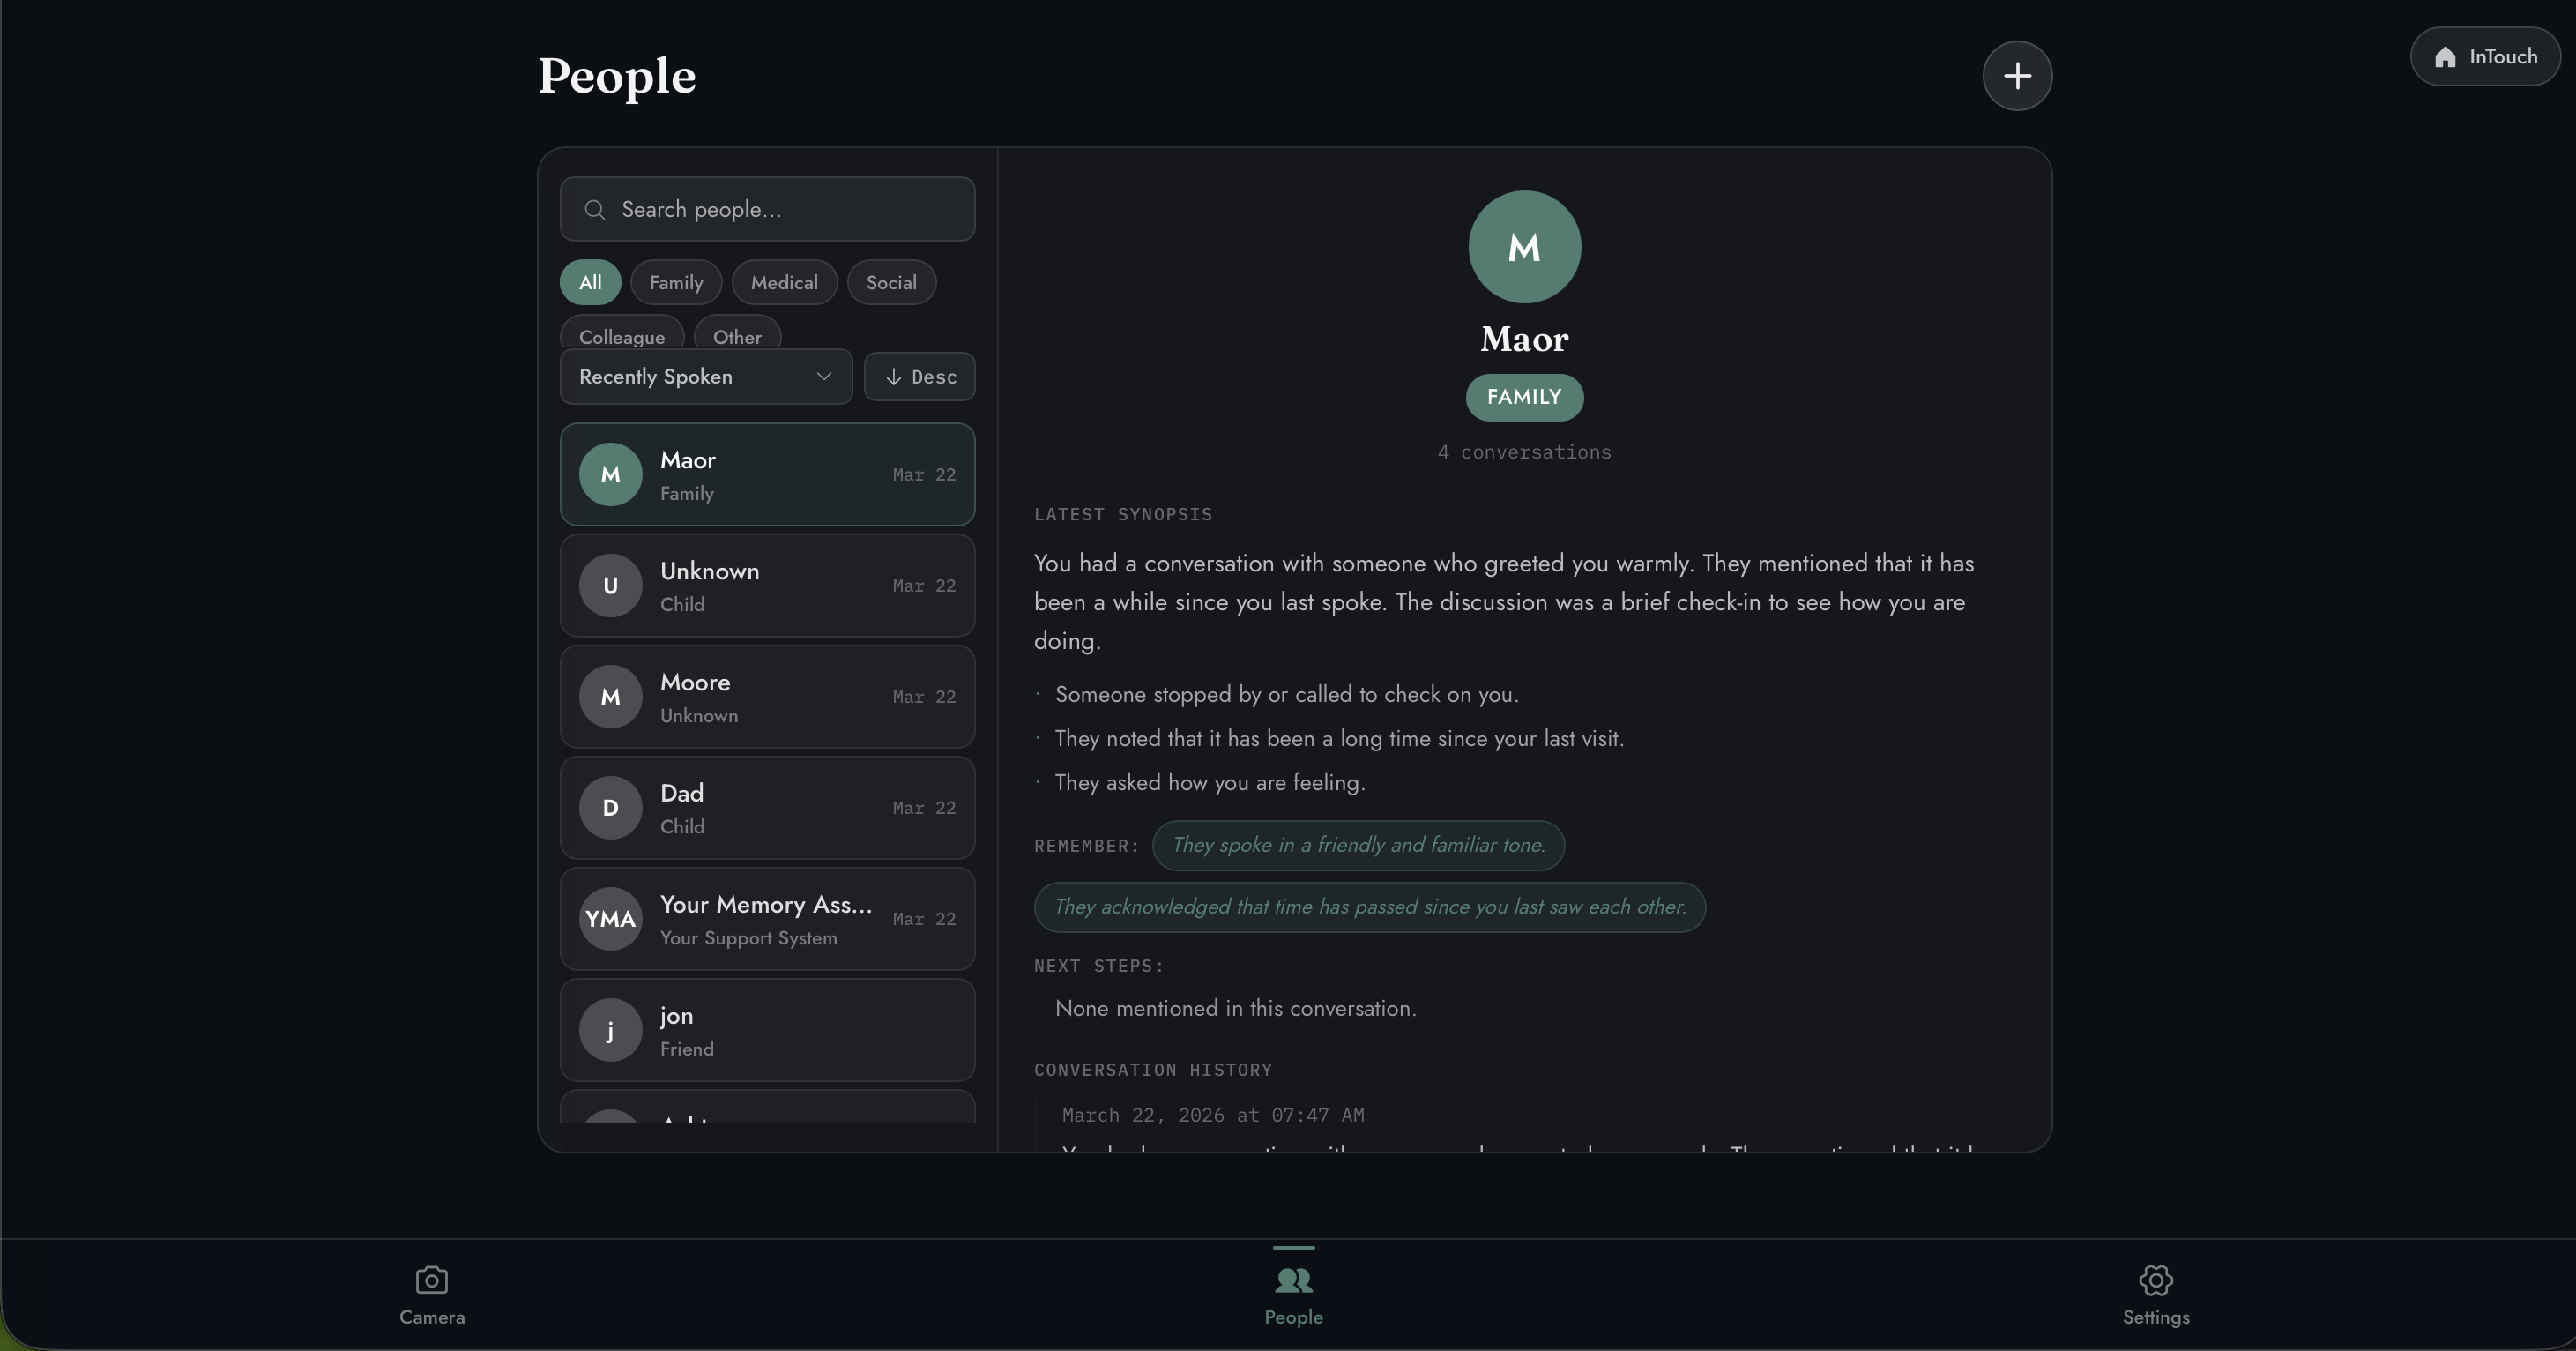The height and width of the screenshot is (1351, 2576).
Task: Enable the Medical filter chip
Action: [783, 283]
